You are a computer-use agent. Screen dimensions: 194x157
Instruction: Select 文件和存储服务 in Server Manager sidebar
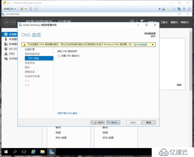click(10, 59)
